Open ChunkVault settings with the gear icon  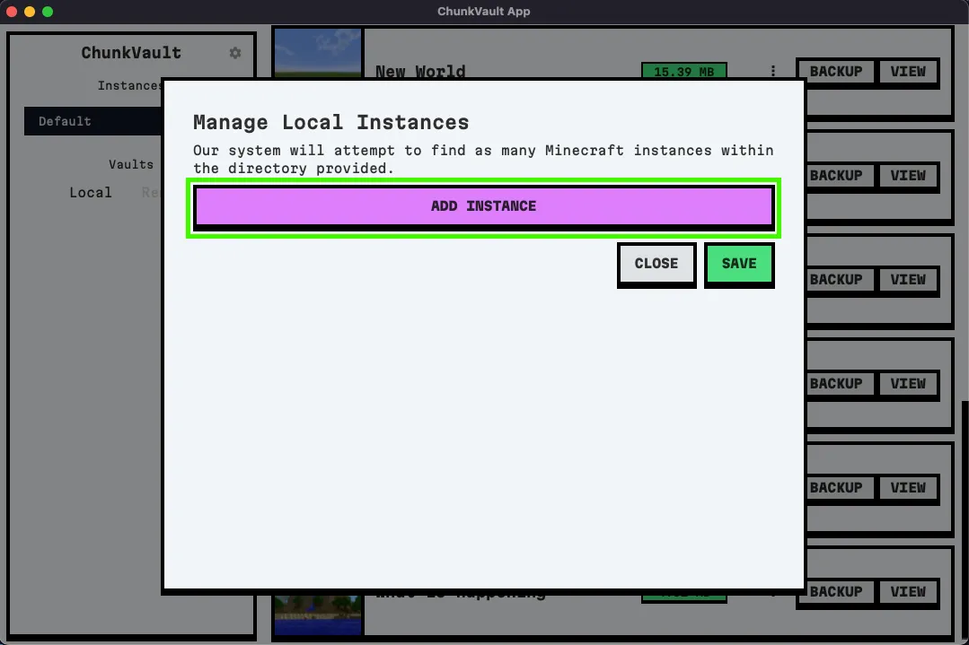tap(234, 53)
